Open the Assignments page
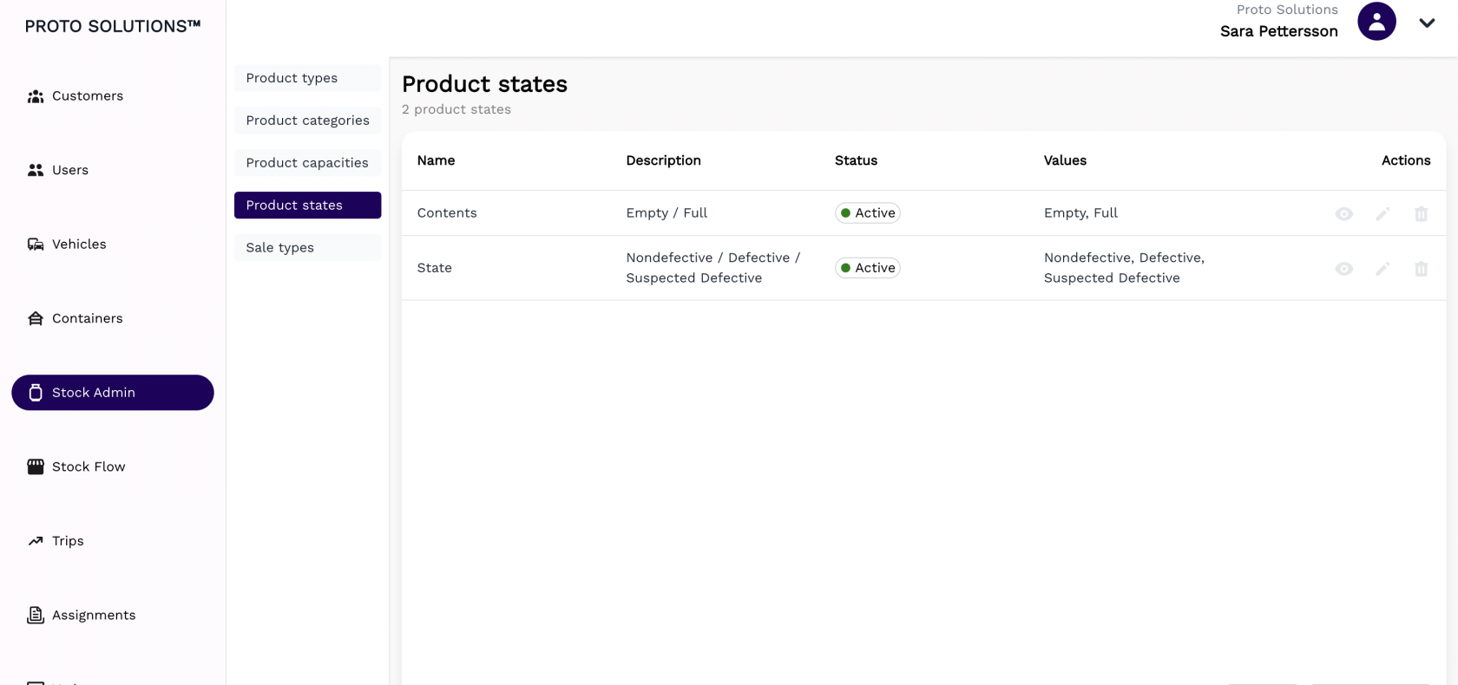 pos(113,615)
